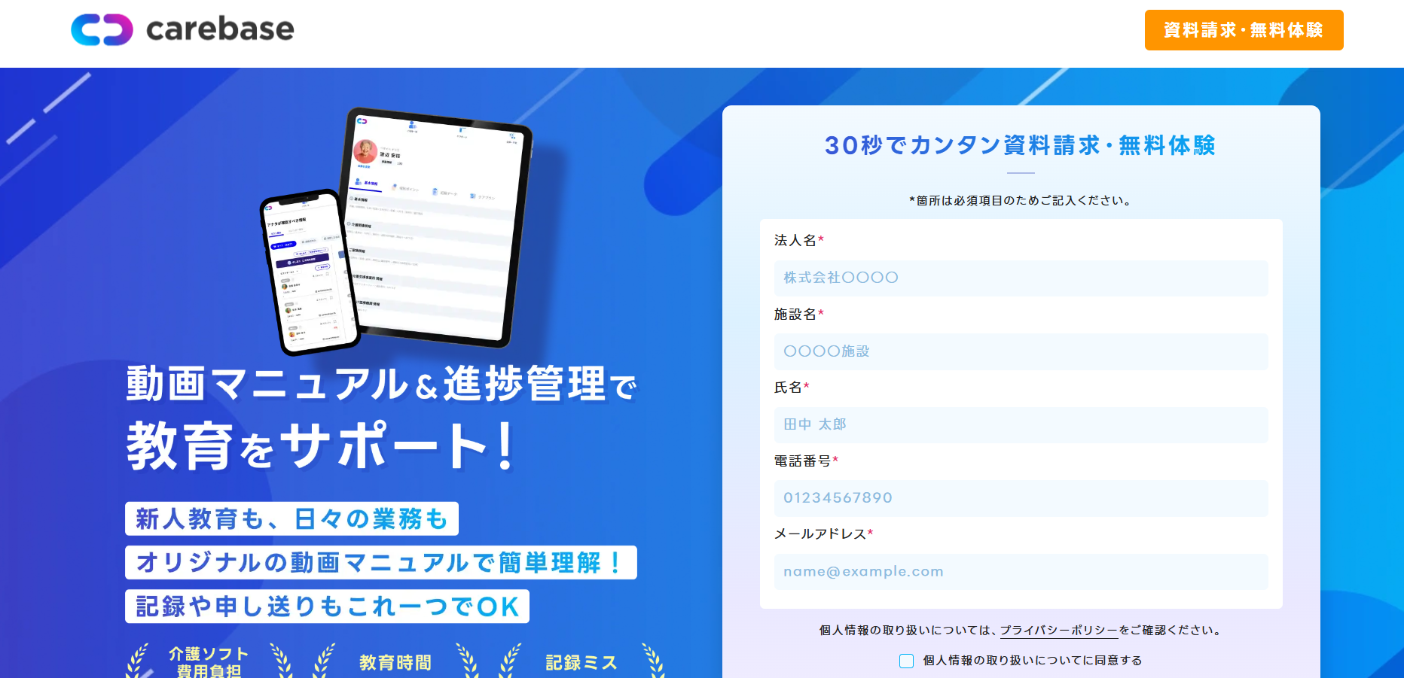Image resolution: width=1404 pixels, height=678 pixels.
Task: Open the プライバシーポリシー link
Action: tap(1058, 631)
